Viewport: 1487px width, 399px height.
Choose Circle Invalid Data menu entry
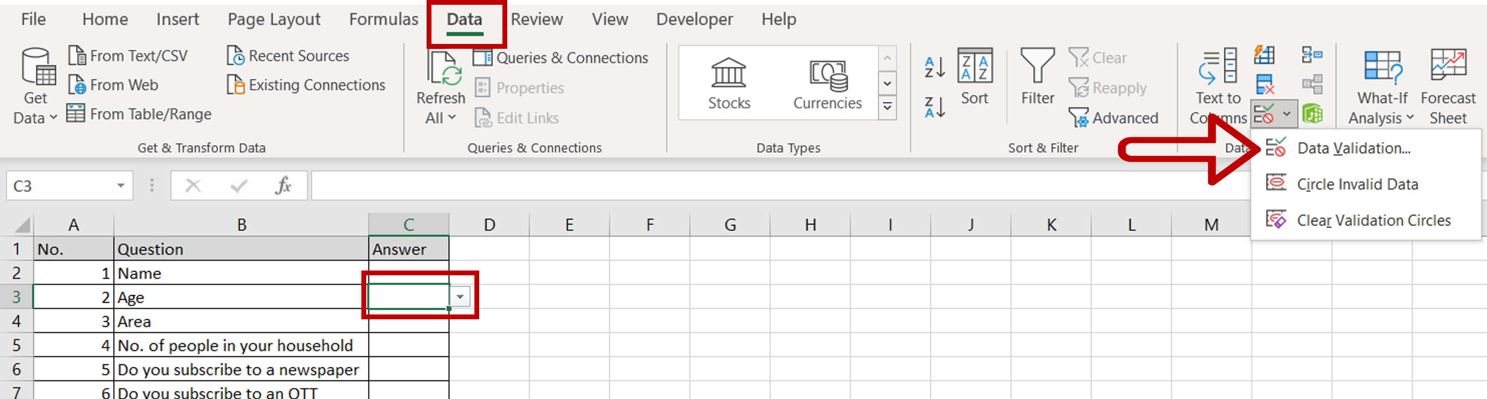(x=1365, y=184)
